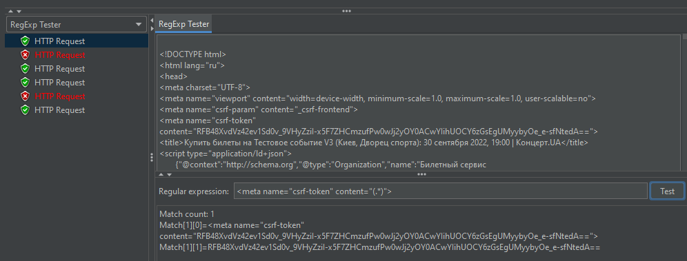Click the csrf-param '_csrf-frontend' meta line
The image size is (687, 261).
259,109
